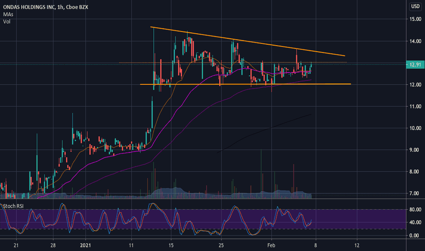Image resolution: width=425 pixels, height=251 pixels.
Task: Click the 80.00 Stoch RSI axis label
Action: 415,209
